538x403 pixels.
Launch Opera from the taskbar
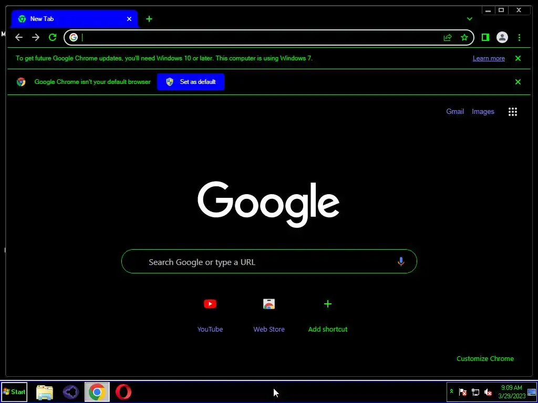click(123, 392)
